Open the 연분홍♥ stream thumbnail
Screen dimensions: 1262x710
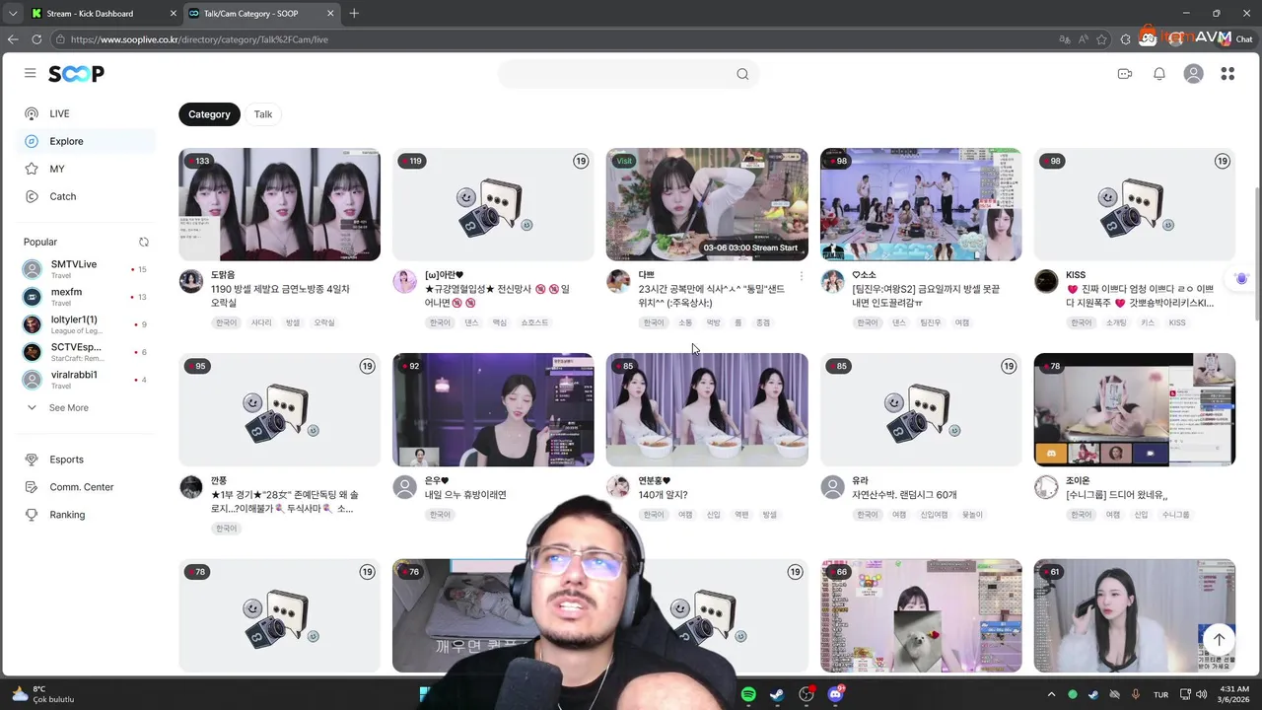(707, 409)
